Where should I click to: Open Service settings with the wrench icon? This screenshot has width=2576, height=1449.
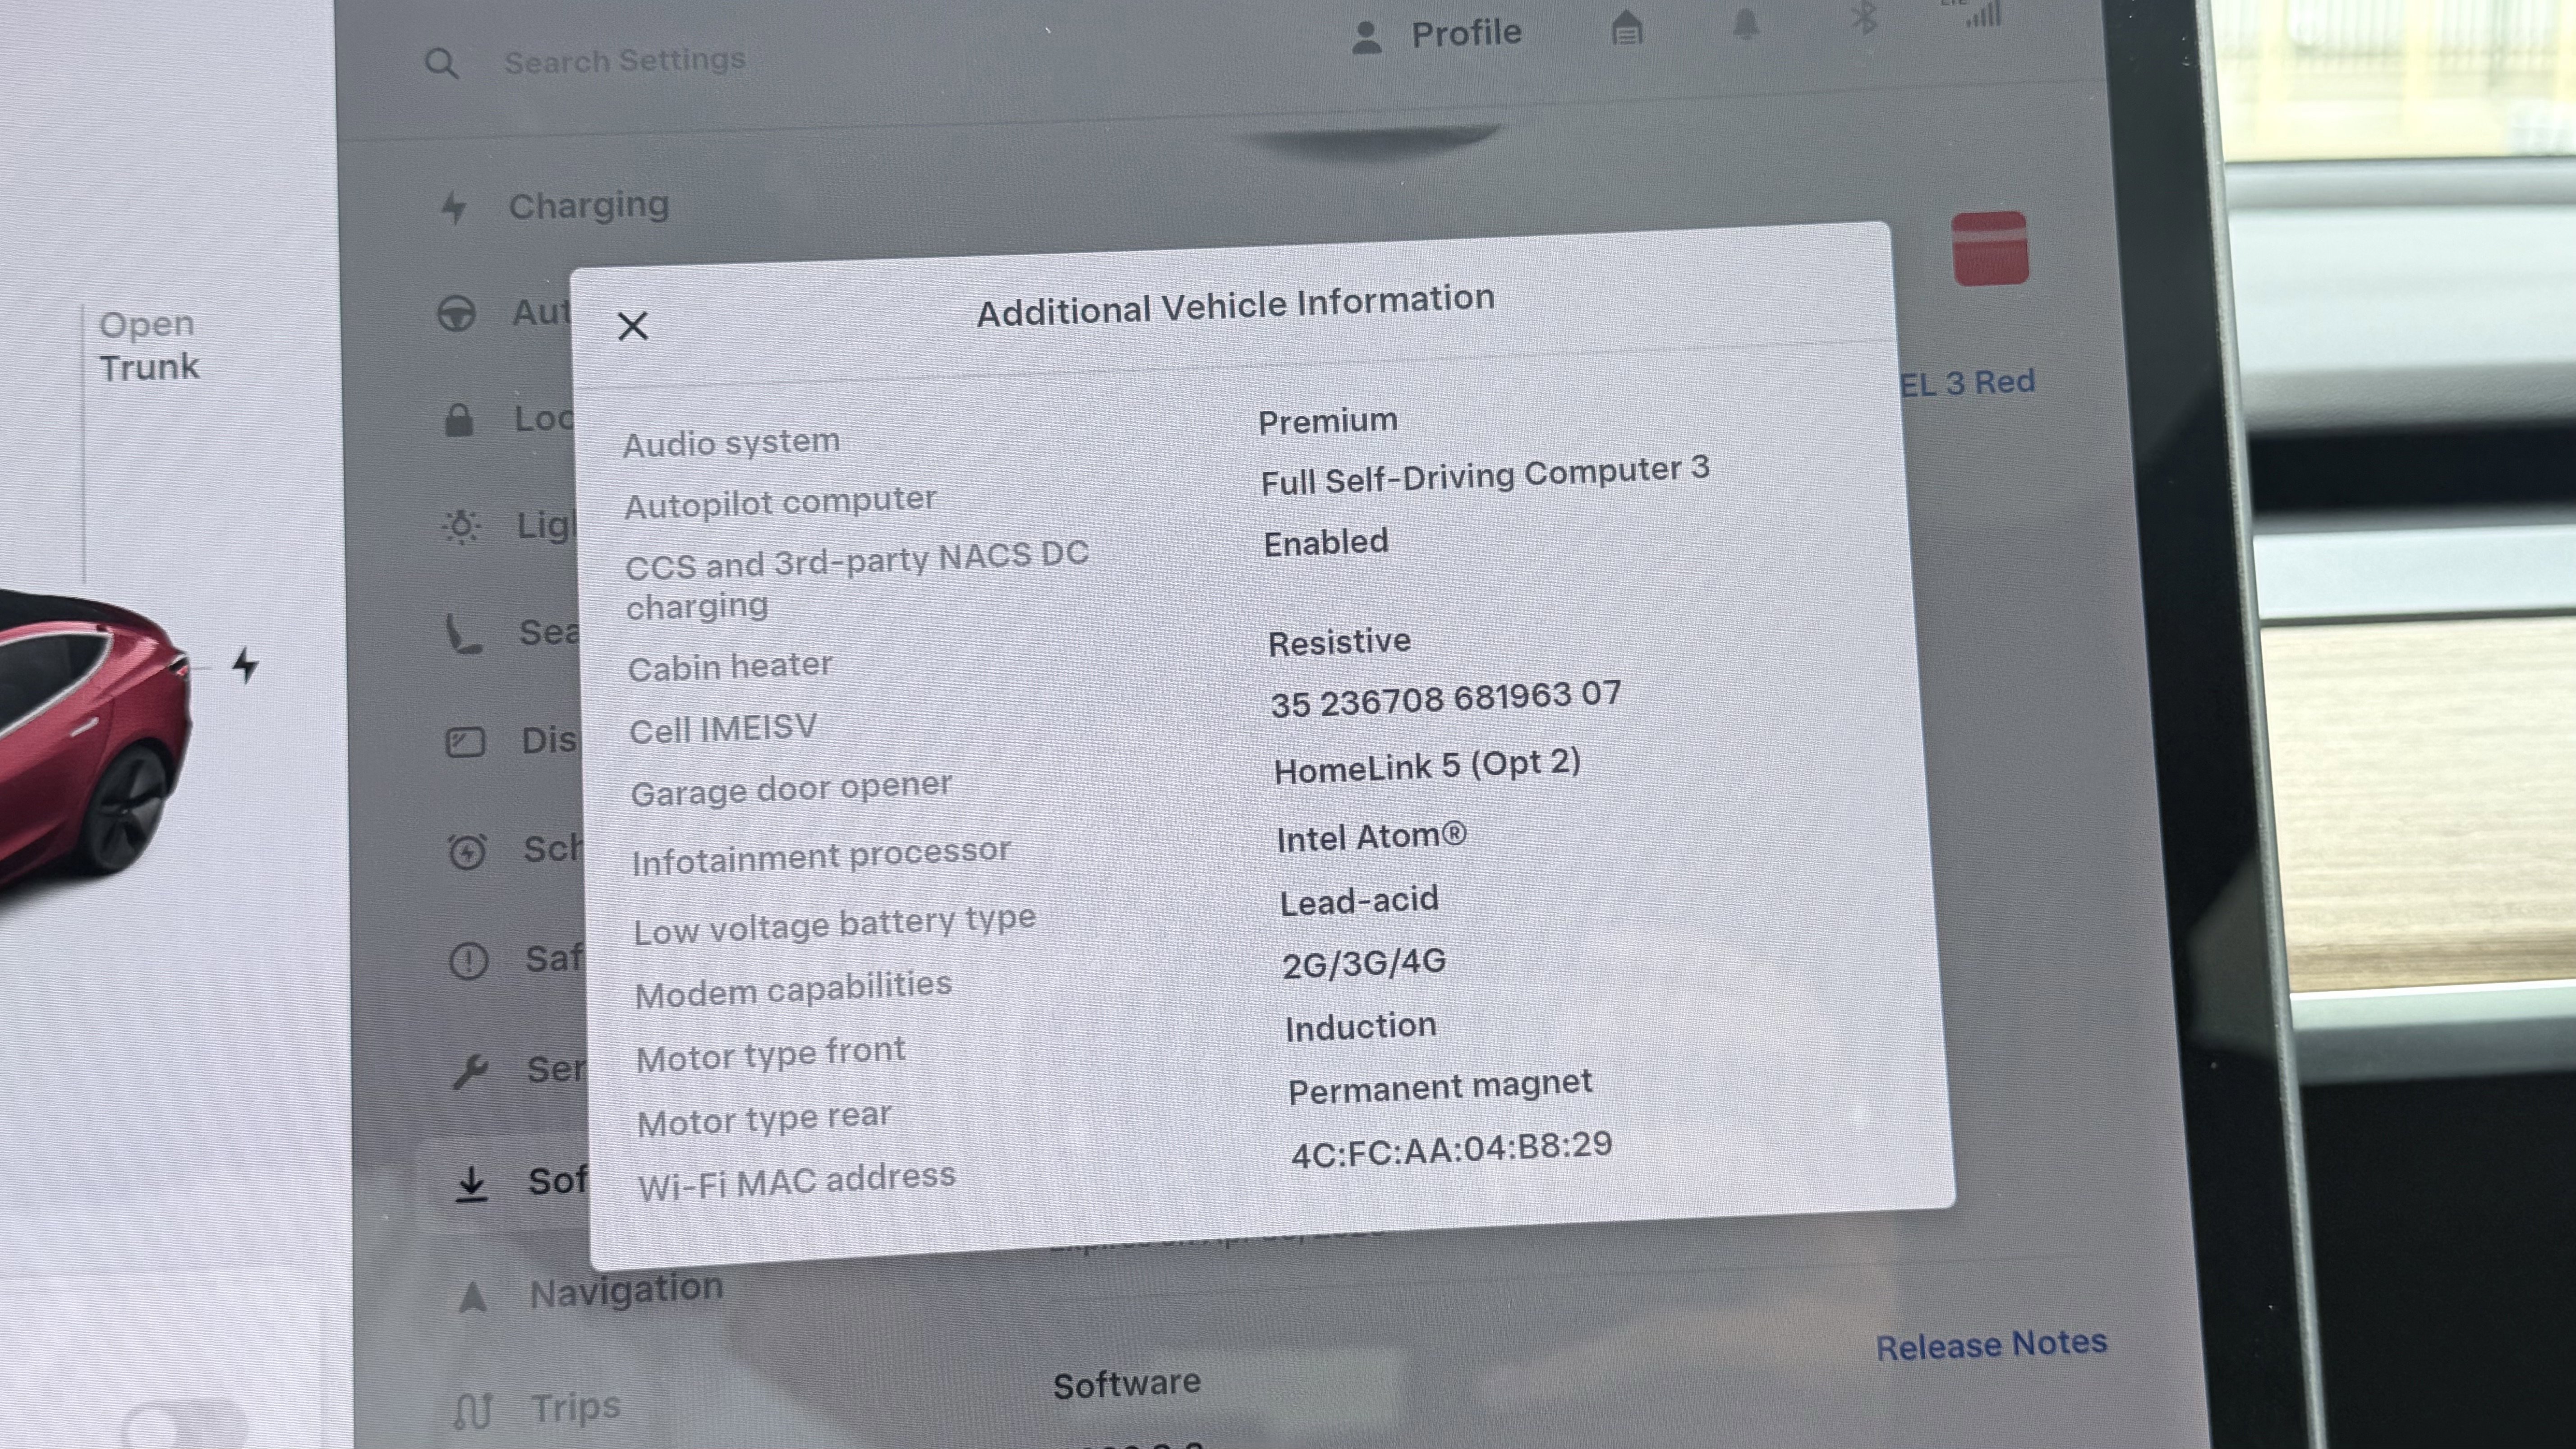(x=471, y=1069)
